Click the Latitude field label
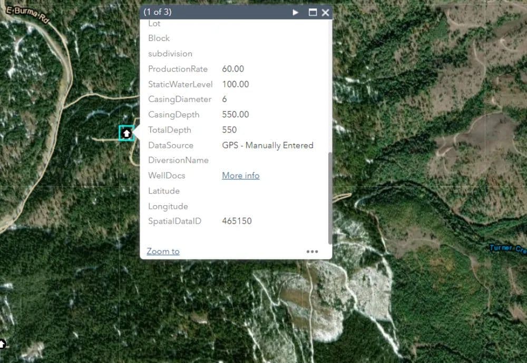 coord(164,191)
